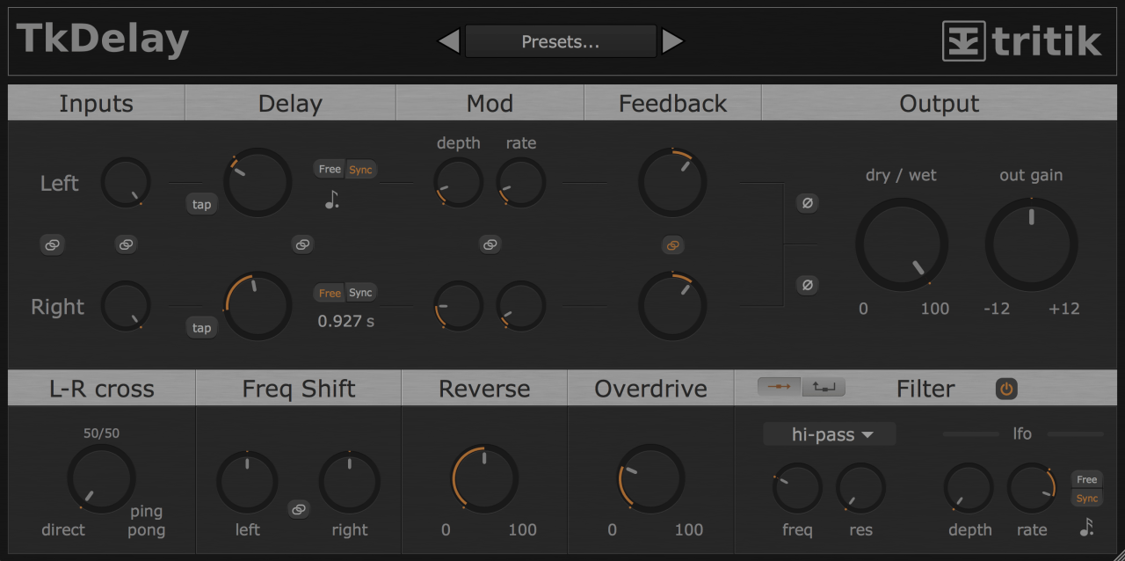Click the Left channel phase invert icon
This screenshot has width=1125, height=561.
pos(808,203)
